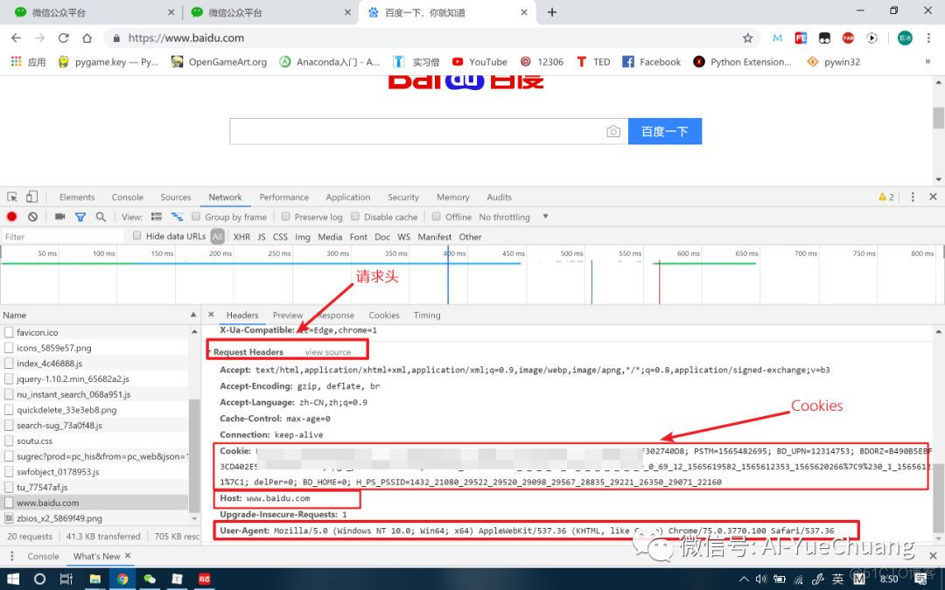Image resolution: width=945 pixels, height=590 pixels.
Task: Click the 应用 apps shortcut in bookmarks bar
Action: (28, 61)
